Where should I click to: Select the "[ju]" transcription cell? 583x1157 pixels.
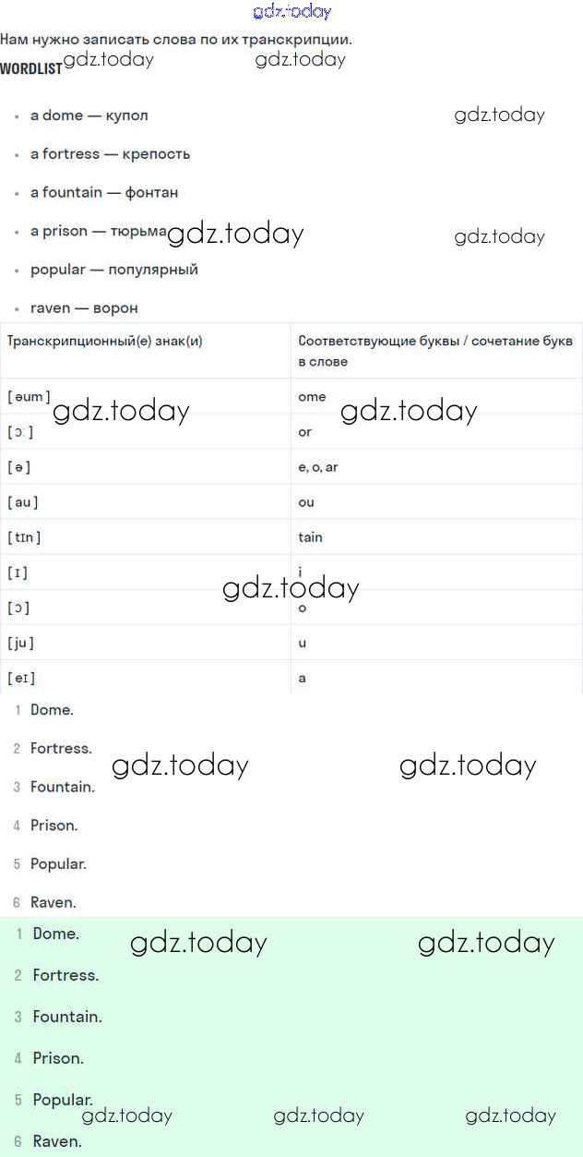pyautogui.click(x=20, y=643)
